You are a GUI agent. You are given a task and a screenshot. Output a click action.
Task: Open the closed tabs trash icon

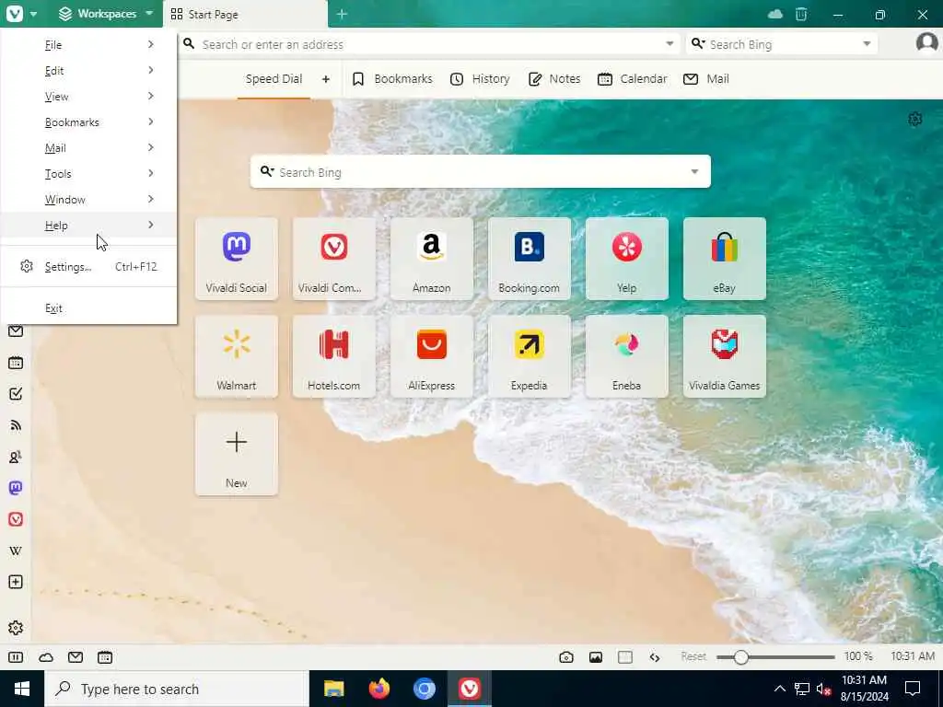[x=801, y=14]
